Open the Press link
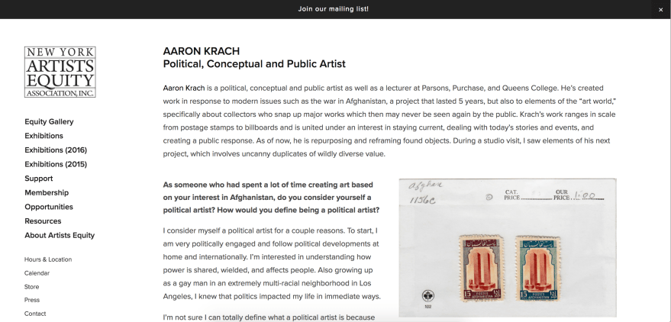Viewport: 671px width, 322px height. tap(31, 300)
